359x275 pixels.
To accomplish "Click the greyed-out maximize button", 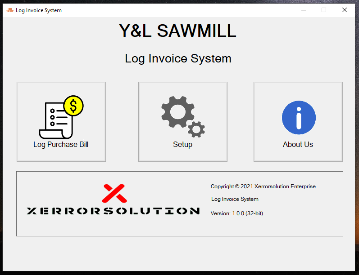I will 323,10.
